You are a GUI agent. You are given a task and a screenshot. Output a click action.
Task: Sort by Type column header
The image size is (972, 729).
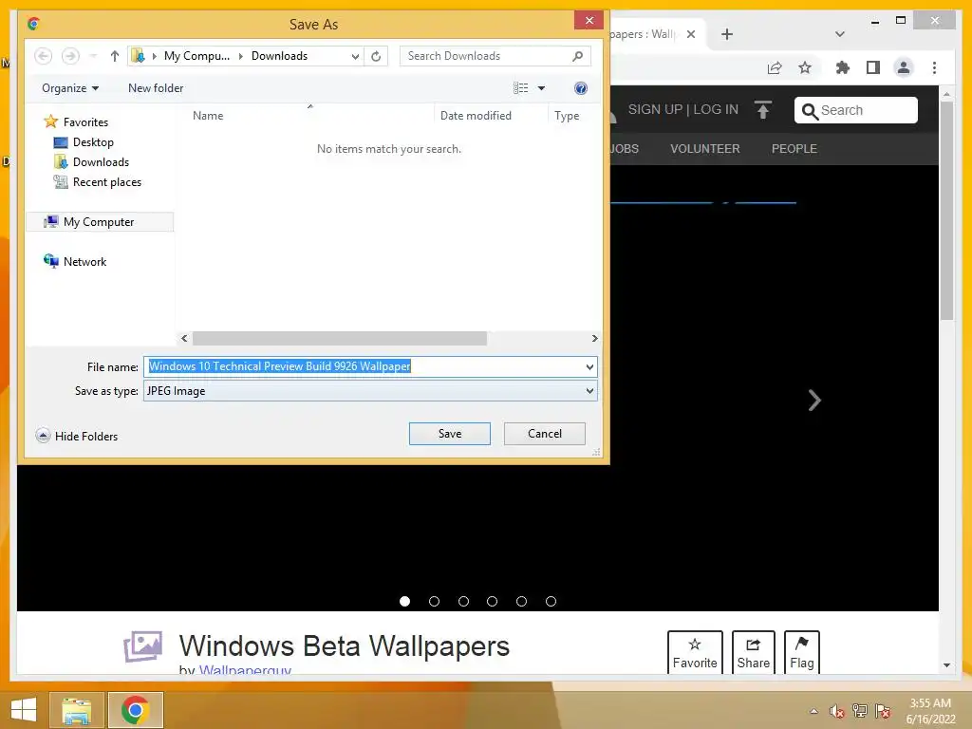pos(567,116)
